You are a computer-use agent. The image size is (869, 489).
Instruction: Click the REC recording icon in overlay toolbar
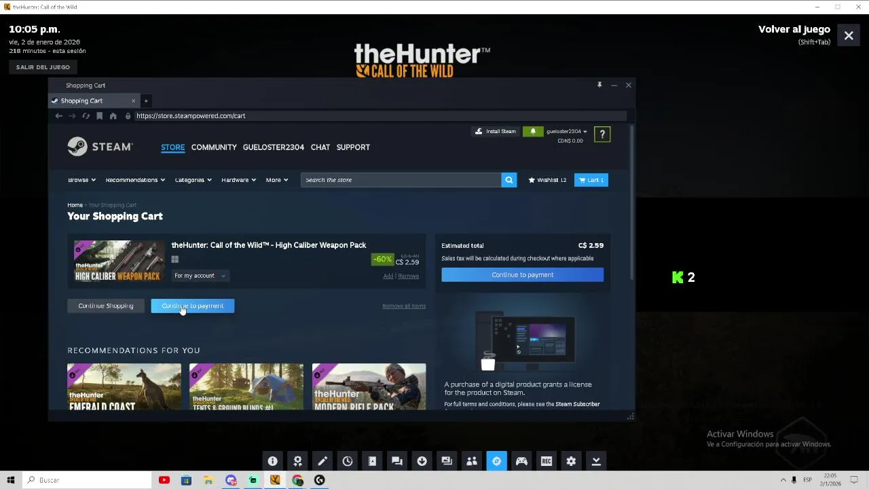pyautogui.click(x=547, y=461)
